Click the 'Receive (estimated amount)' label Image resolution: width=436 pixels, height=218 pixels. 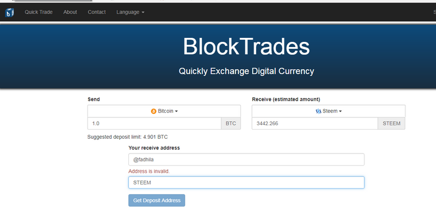[286, 99]
